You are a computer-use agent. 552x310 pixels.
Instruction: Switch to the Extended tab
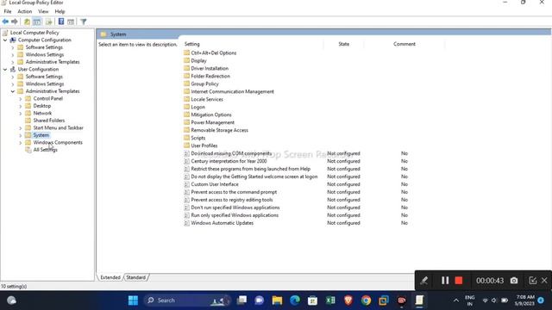tap(110, 277)
